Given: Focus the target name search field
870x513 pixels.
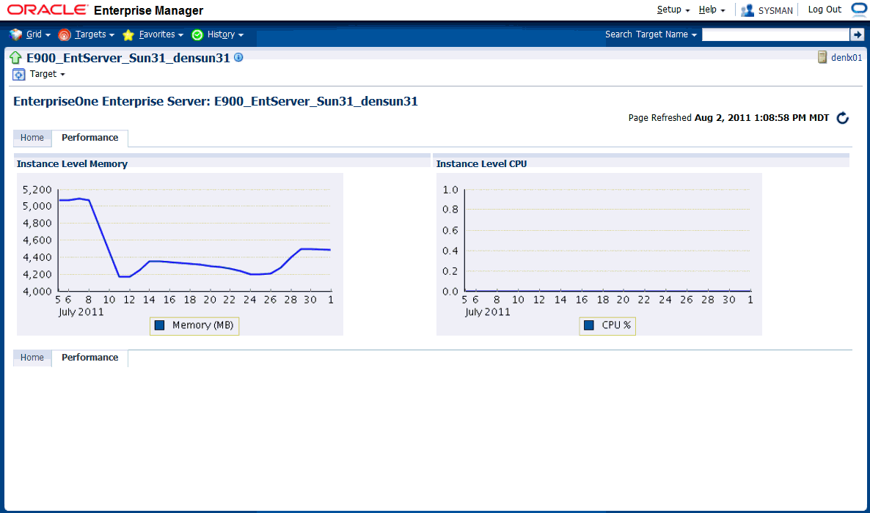Looking at the screenshot, I should tap(775, 34).
